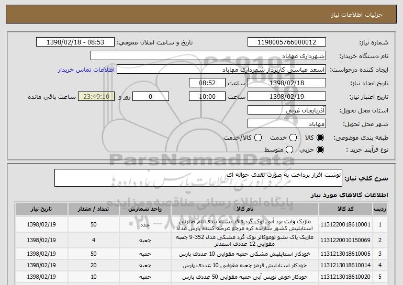Click the واحد شمارش column header
Image resolution: width=403 pixels, height=285 pixels.
pyautogui.click(x=145, y=209)
